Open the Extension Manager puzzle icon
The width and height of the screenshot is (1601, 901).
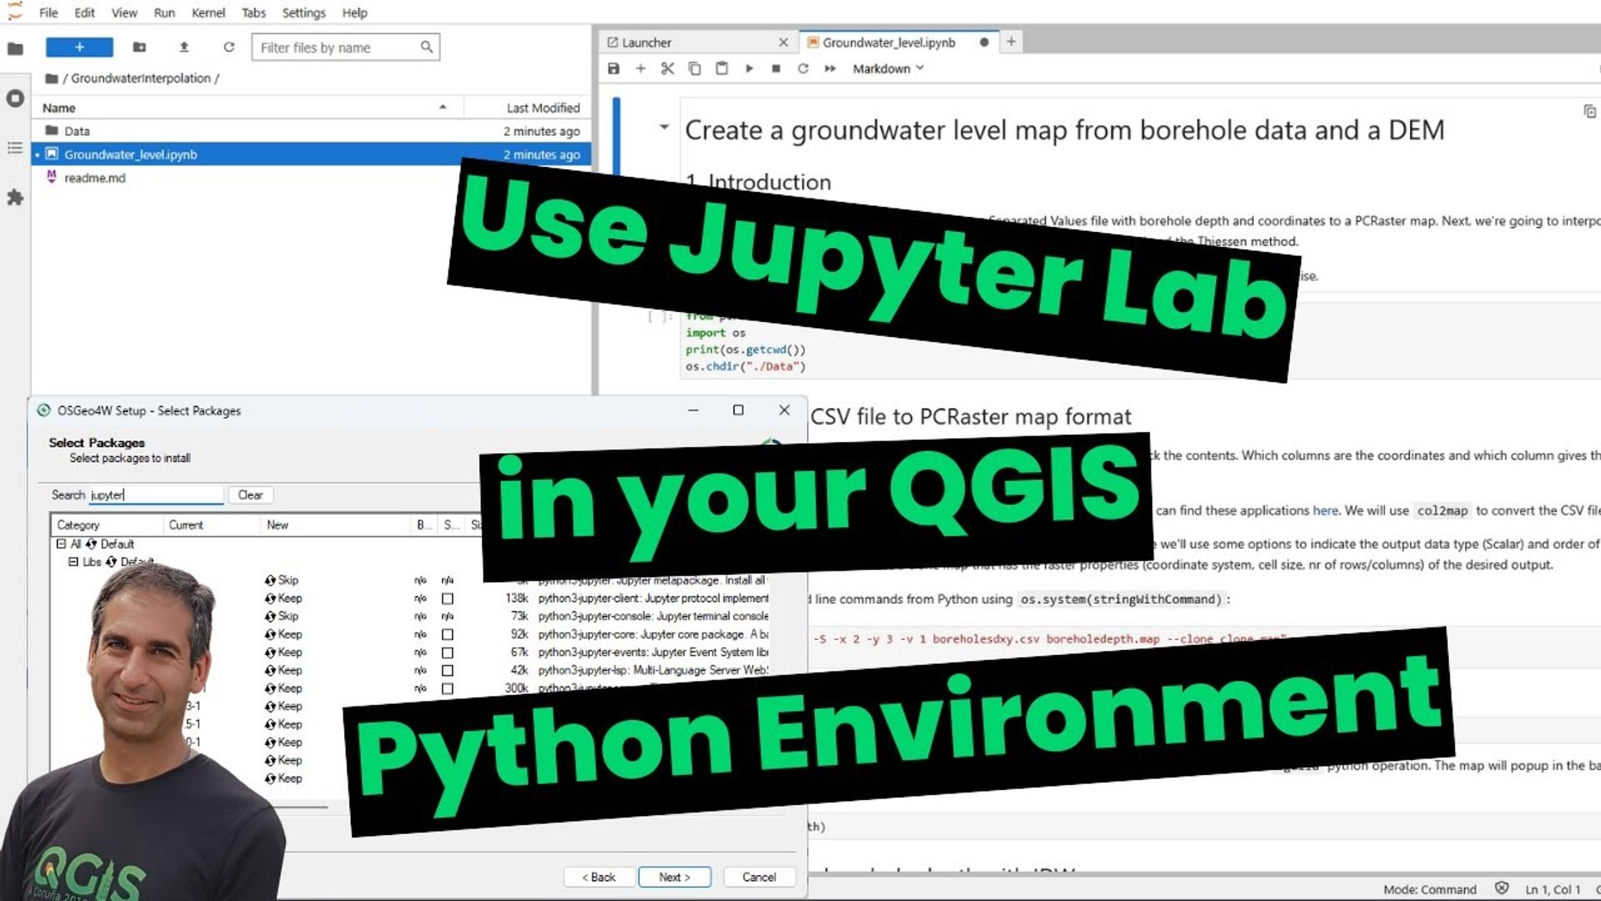(x=15, y=198)
